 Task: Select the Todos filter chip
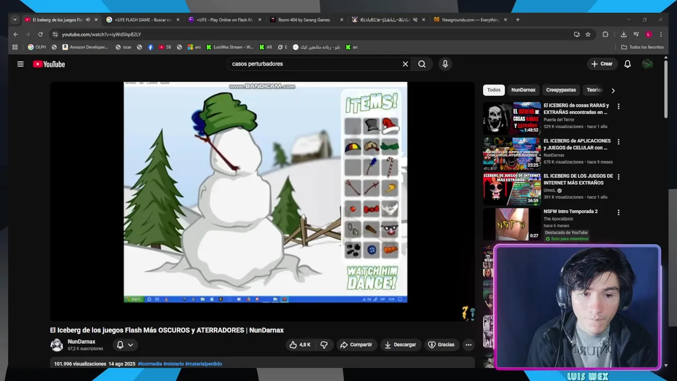(x=494, y=90)
